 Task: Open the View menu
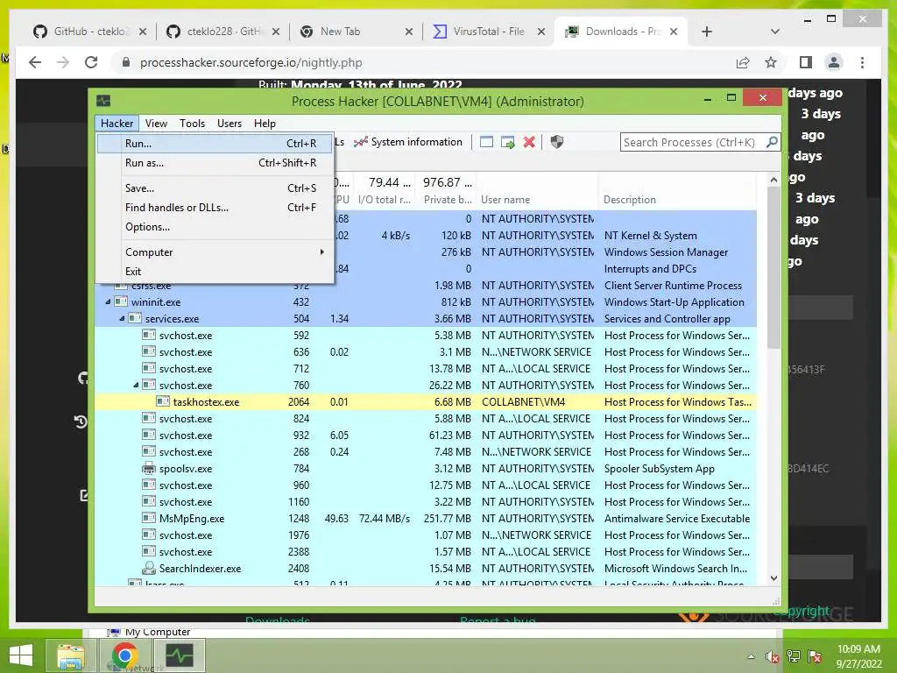click(156, 124)
